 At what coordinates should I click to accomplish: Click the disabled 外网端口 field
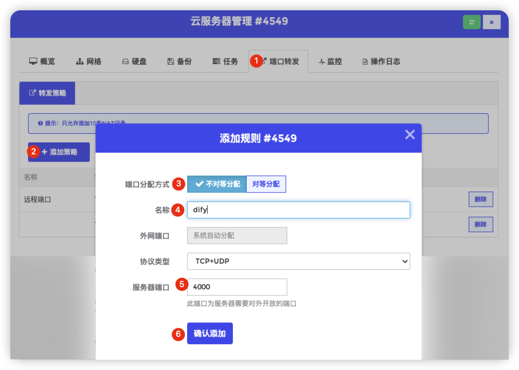[x=237, y=236]
